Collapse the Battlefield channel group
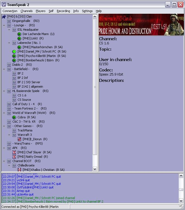Screen dimensions: 185x210 pyautogui.click(x=4, y=69)
